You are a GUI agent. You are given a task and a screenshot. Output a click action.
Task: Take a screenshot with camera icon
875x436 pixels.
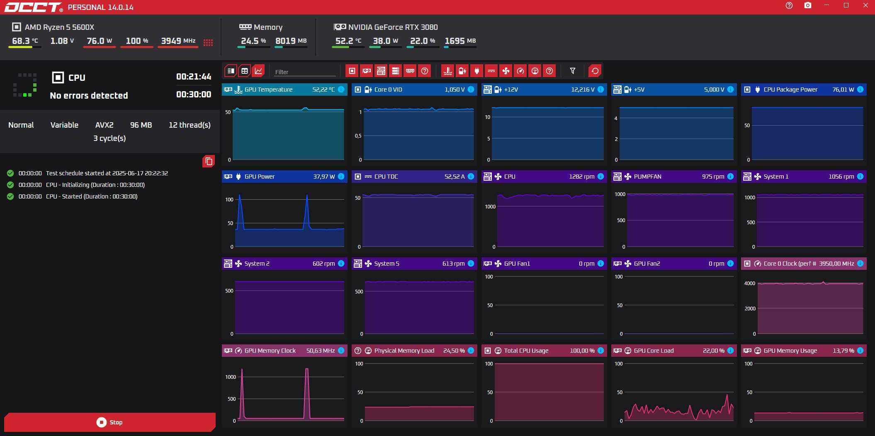pos(807,5)
